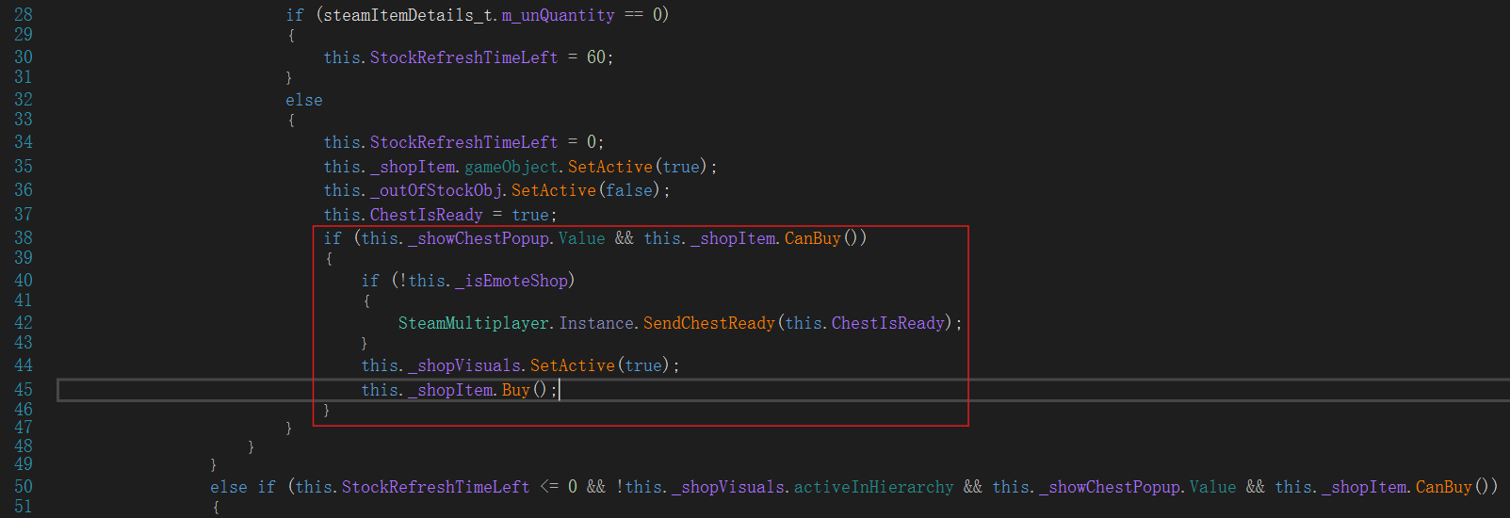
Task: Click ChestIsReady assignment on line 37
Action: point(426,215)
